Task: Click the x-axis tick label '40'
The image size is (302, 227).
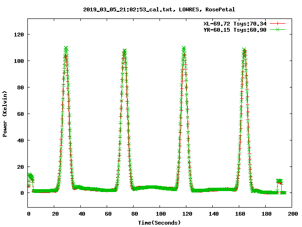Action: point(82,214)
